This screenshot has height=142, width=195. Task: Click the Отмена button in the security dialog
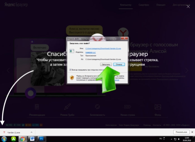[x=119, y=64]
